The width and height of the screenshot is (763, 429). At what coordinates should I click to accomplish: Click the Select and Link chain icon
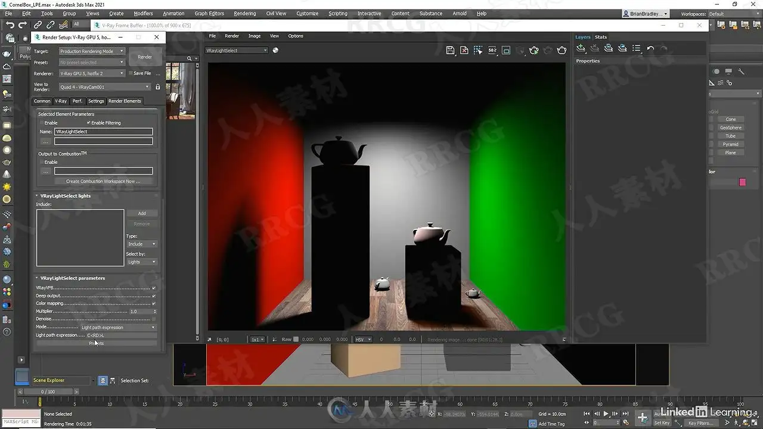click(38, 25)
